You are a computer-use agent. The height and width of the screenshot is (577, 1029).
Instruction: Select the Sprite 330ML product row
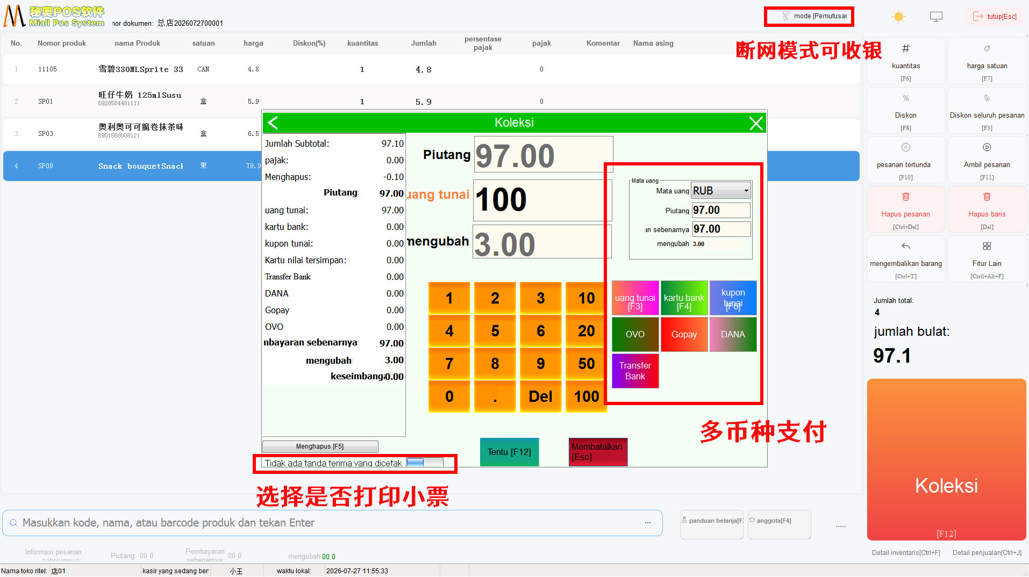coord(430,69)
